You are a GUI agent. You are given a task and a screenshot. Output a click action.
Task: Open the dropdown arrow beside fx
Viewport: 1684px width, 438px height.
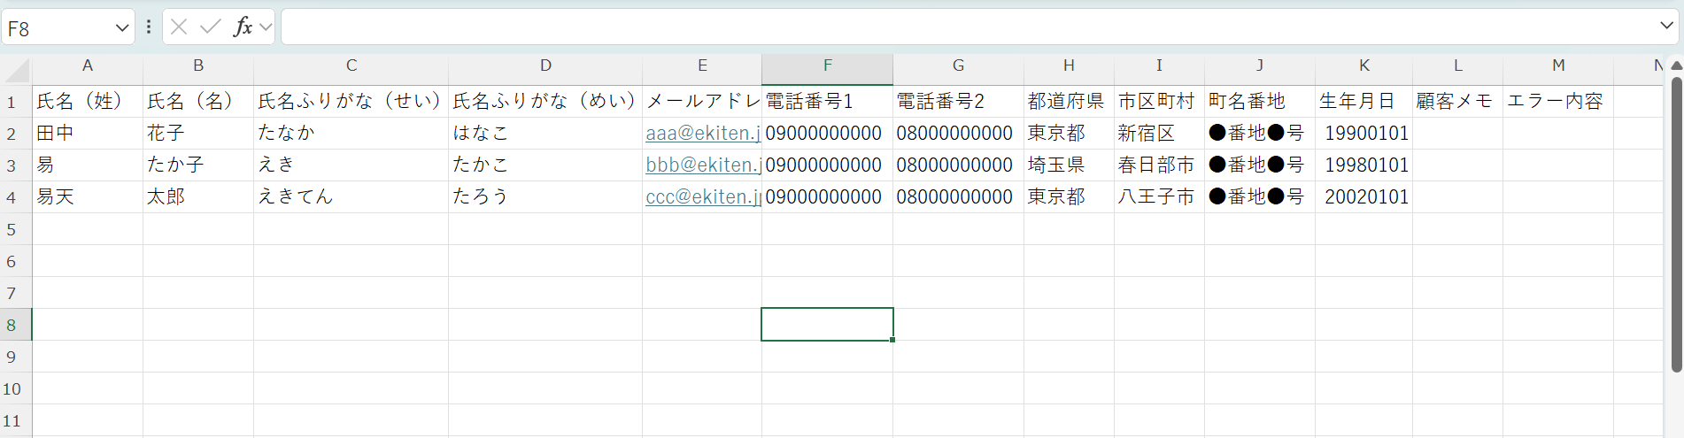pos(266,28)
